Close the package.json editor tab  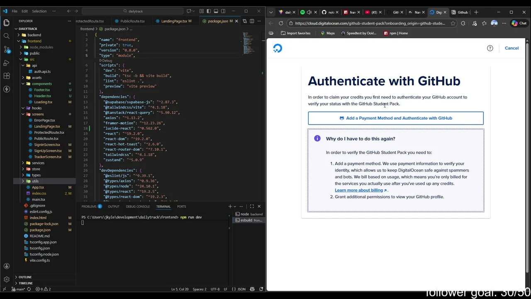point(237,21)
